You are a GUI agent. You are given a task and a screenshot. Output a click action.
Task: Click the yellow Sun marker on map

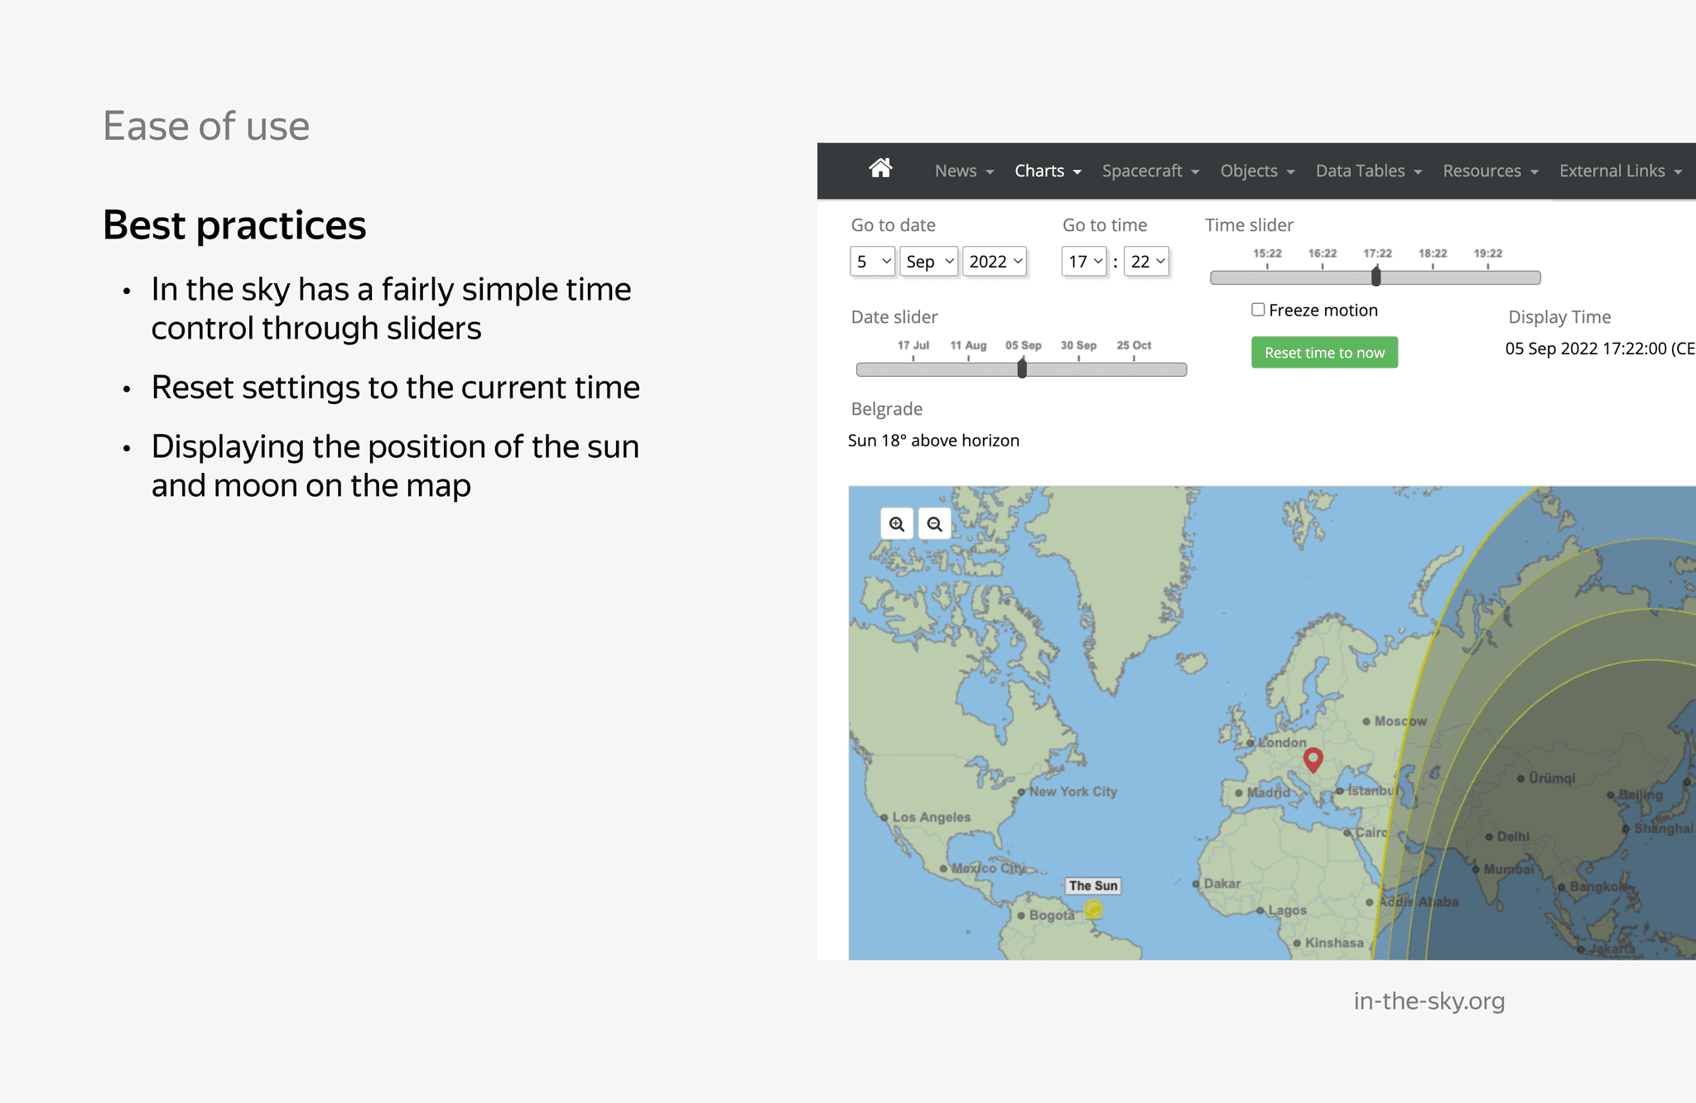(1094, 910)
